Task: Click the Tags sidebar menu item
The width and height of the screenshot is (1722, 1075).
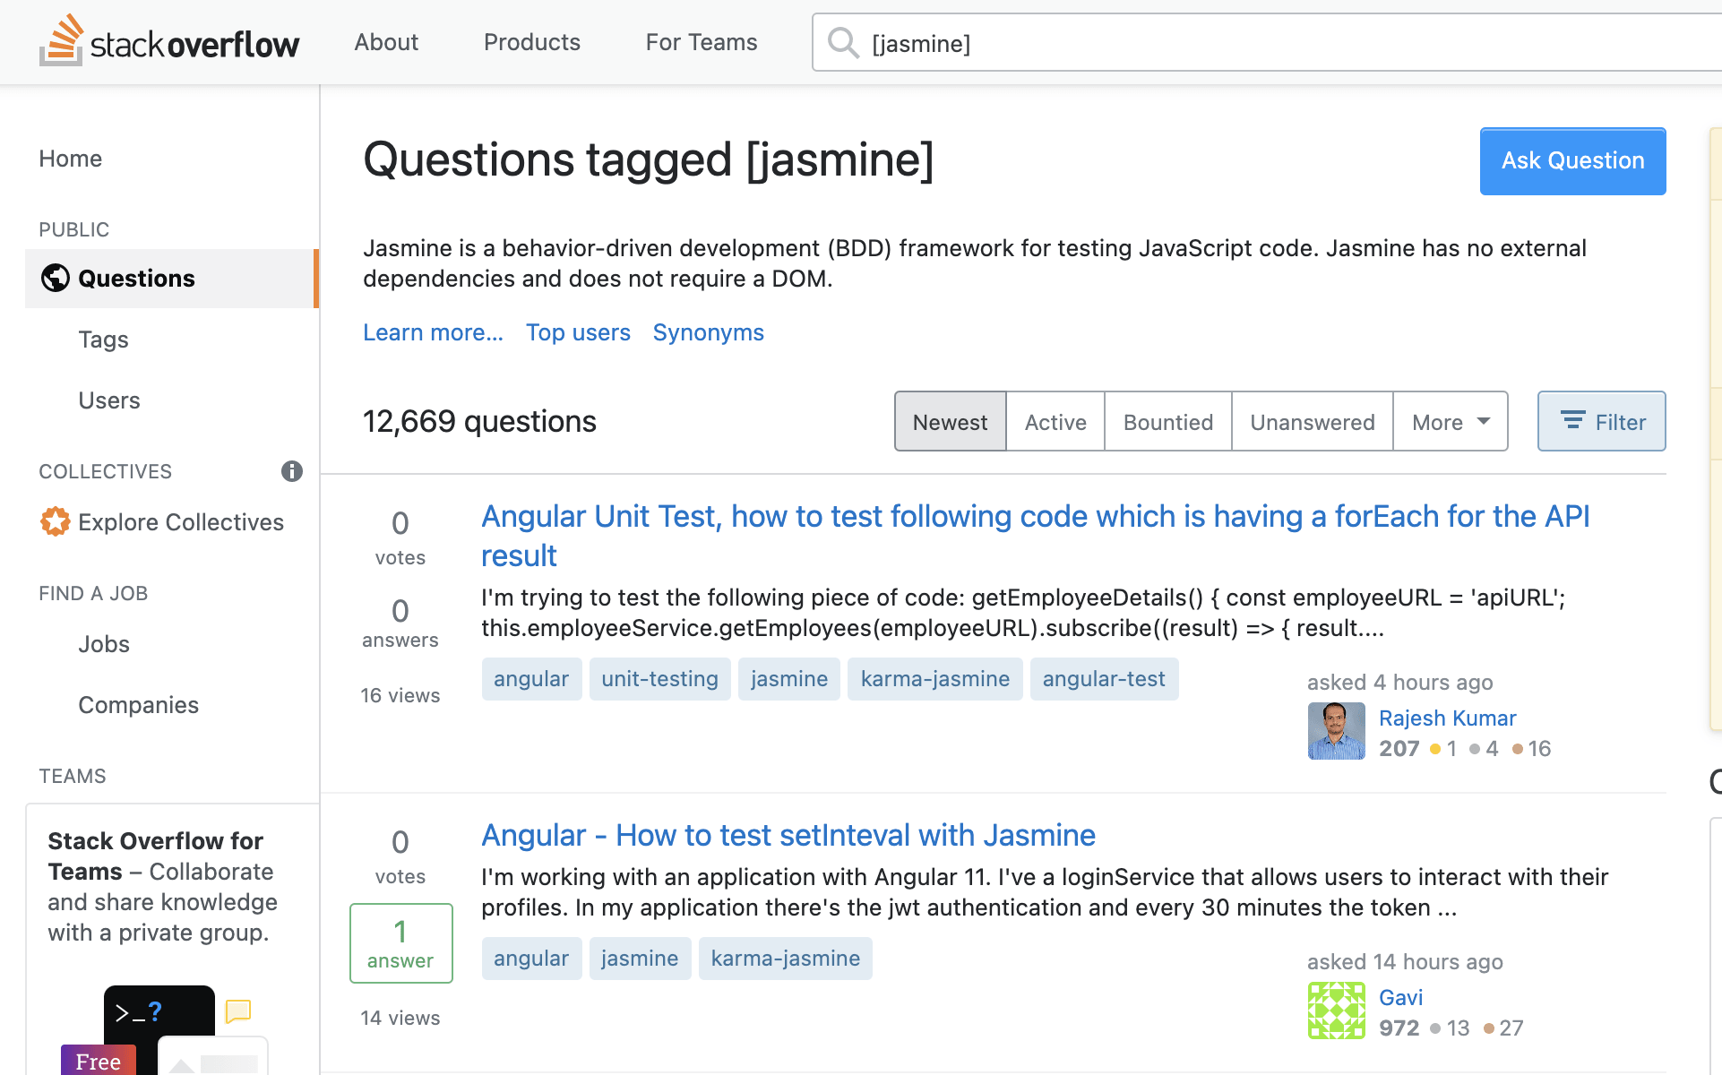Action: pos(104,338)
